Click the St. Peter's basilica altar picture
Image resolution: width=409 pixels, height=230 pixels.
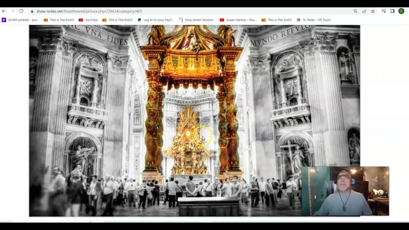point(194,121)
